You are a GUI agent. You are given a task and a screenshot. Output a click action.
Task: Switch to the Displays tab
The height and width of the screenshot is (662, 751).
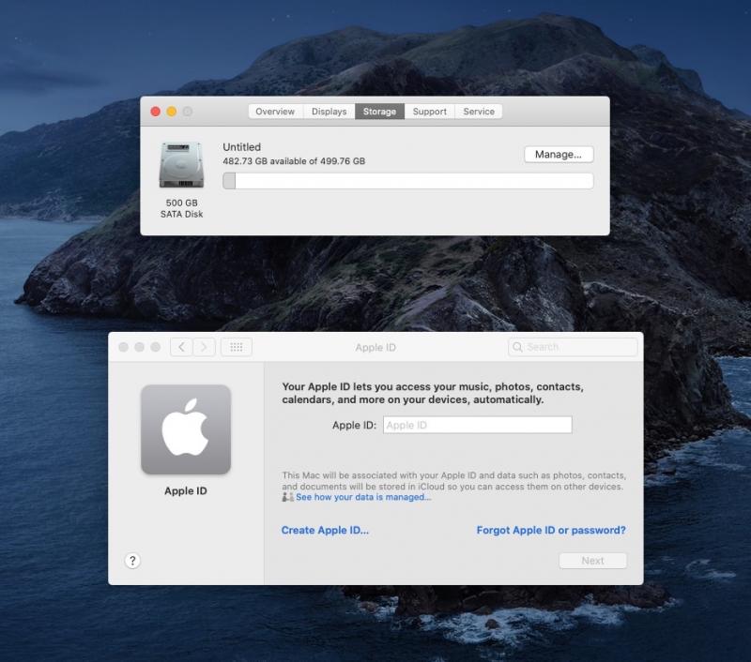330,112
